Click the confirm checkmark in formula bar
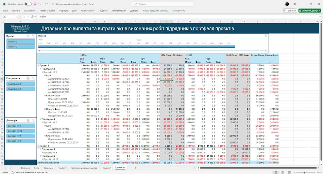This screenshot has height=174, width=323. point(28,17)
